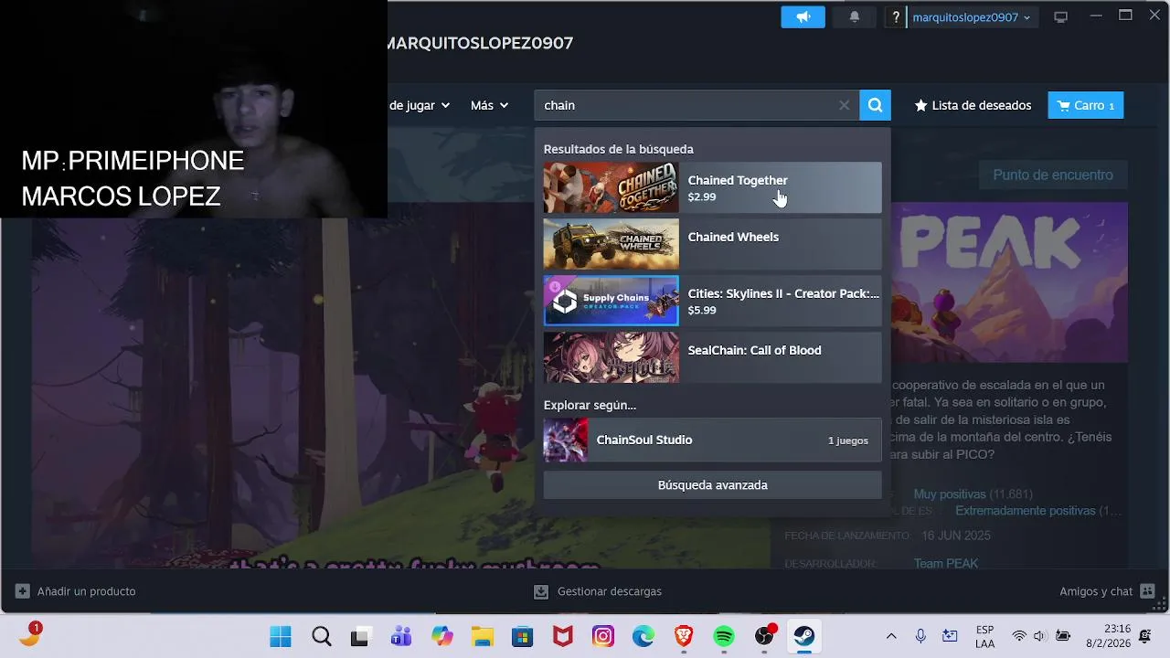Open Instagram from taskbar
The image size is (1170, 658).
[602, 636]
